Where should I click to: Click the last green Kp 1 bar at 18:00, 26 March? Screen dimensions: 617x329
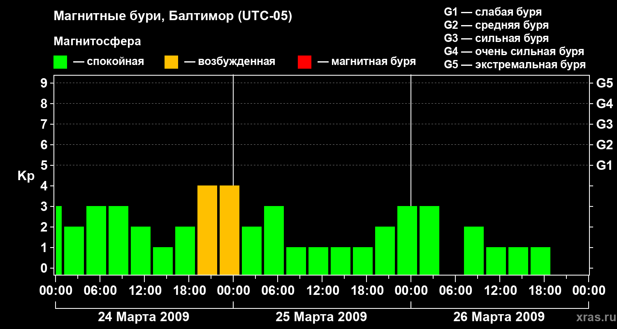(x=540, y=261)
